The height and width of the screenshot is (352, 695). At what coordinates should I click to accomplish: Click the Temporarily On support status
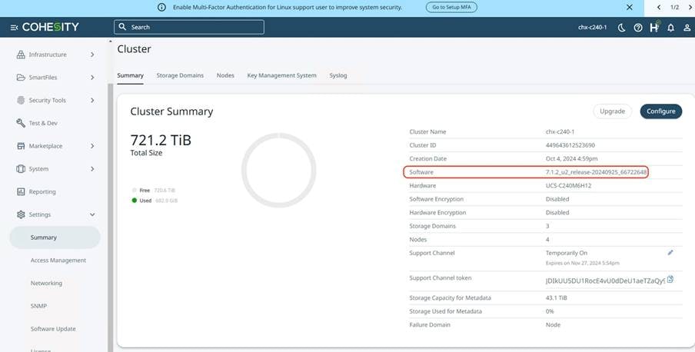567,253
